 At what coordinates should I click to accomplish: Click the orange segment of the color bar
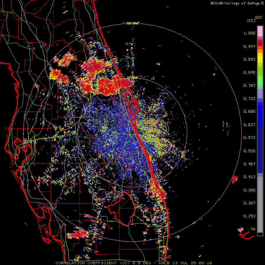click(x=260, y=51)
